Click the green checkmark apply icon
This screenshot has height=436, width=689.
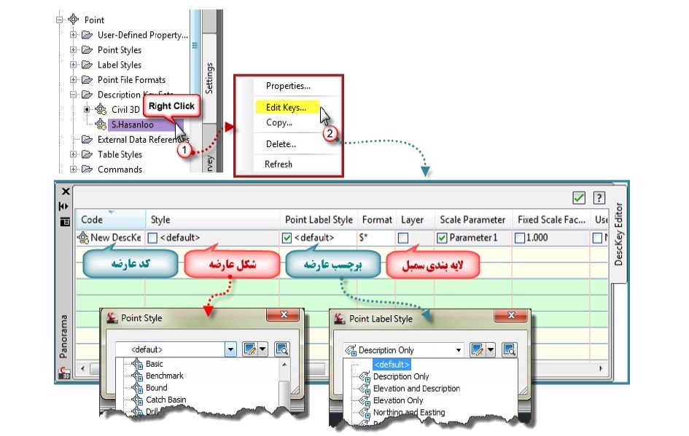point(579,198)
